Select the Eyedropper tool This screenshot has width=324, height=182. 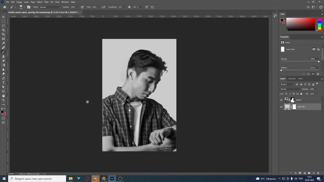click(4, 43)
